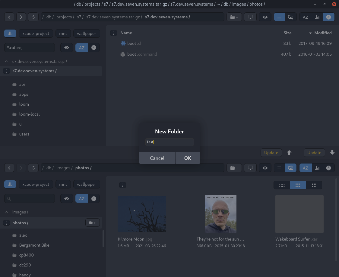Open the cp8400 folder
This screenshot has width=339, height=277.
(26, 255)
